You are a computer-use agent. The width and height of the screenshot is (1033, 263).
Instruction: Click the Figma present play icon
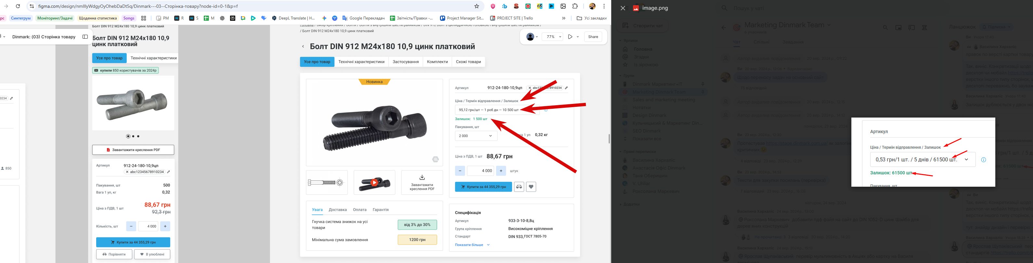tap(570, 37)
